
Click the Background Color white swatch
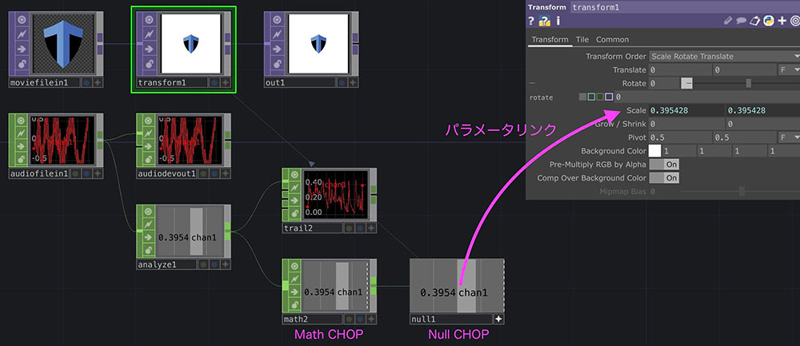[654, 151]
